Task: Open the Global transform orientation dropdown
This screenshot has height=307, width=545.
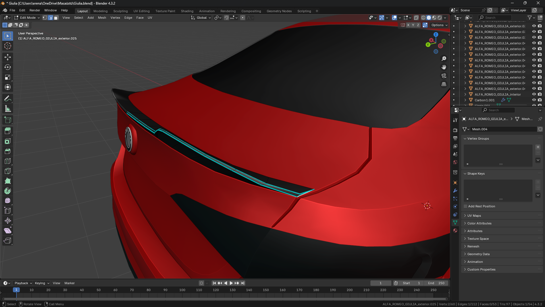Action: [x=201, y=18]
